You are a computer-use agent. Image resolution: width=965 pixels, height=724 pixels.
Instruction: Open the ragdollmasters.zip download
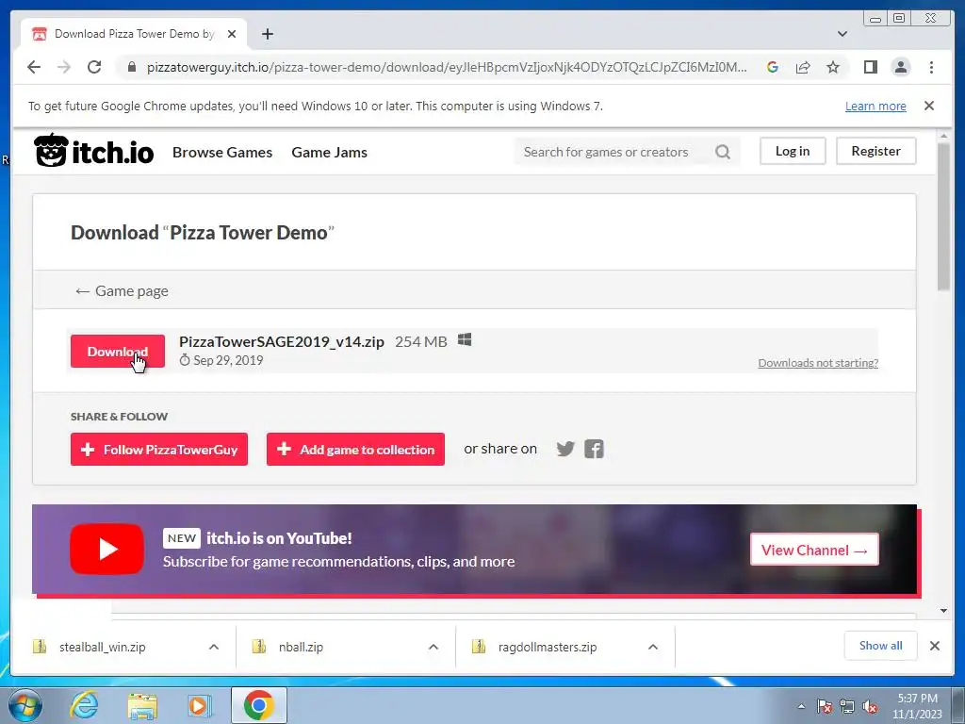(x=548, y=647)
